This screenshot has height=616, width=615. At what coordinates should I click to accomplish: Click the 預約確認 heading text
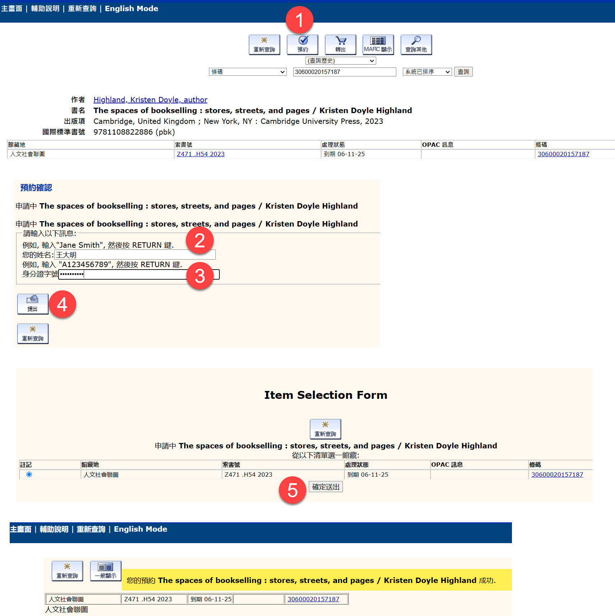pyautogui.click(x=36, y=188)
